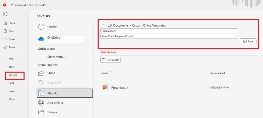
Task: Go to Print in the sidebar
Action: click(x=11, y=83)
